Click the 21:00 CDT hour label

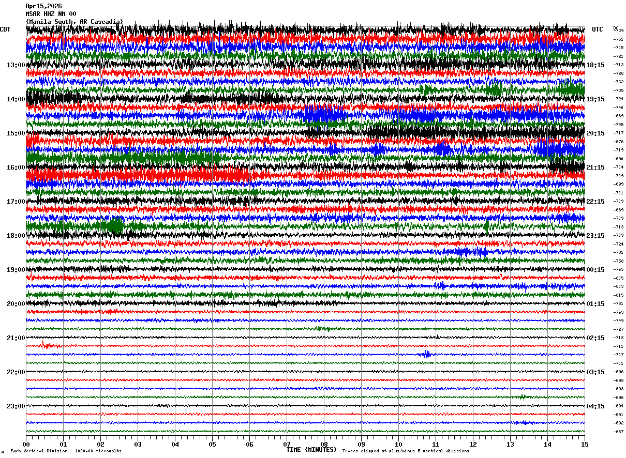pos(16,338)
